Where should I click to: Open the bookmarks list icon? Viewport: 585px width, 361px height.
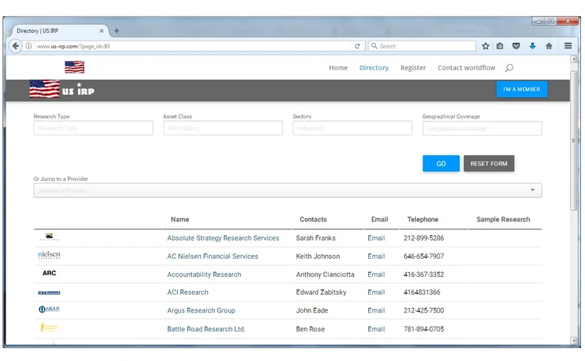[x=500, y=46]
